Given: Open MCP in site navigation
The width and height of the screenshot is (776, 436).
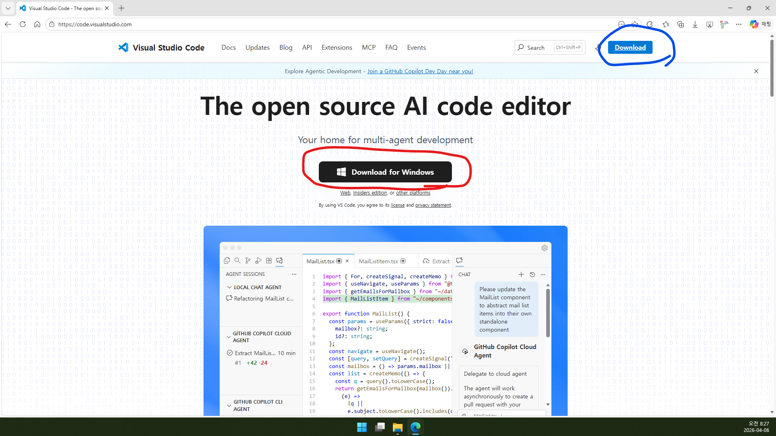Looking at the screenshot, I should tap(369, 47).
